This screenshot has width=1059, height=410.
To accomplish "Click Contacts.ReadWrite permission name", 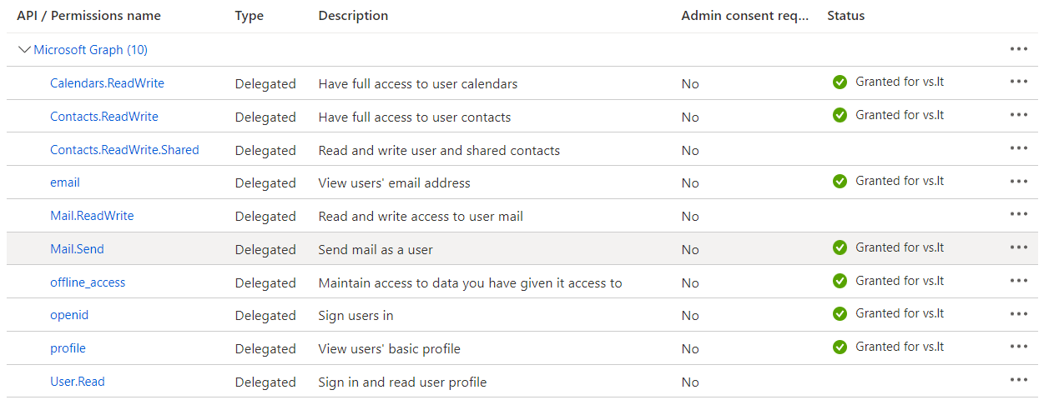I will coord(104,117).
